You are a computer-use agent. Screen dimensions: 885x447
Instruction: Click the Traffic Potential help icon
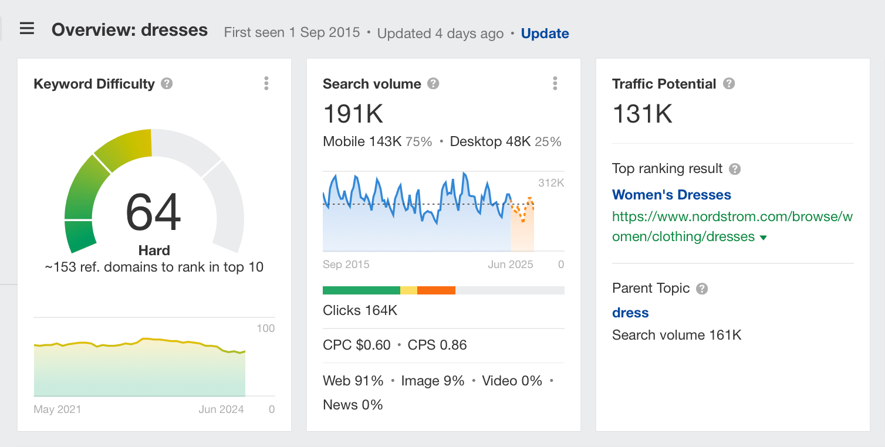[729, 84]
